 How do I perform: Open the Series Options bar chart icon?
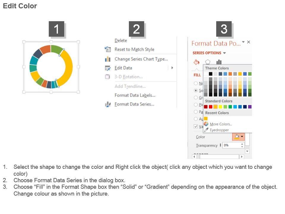219,62
